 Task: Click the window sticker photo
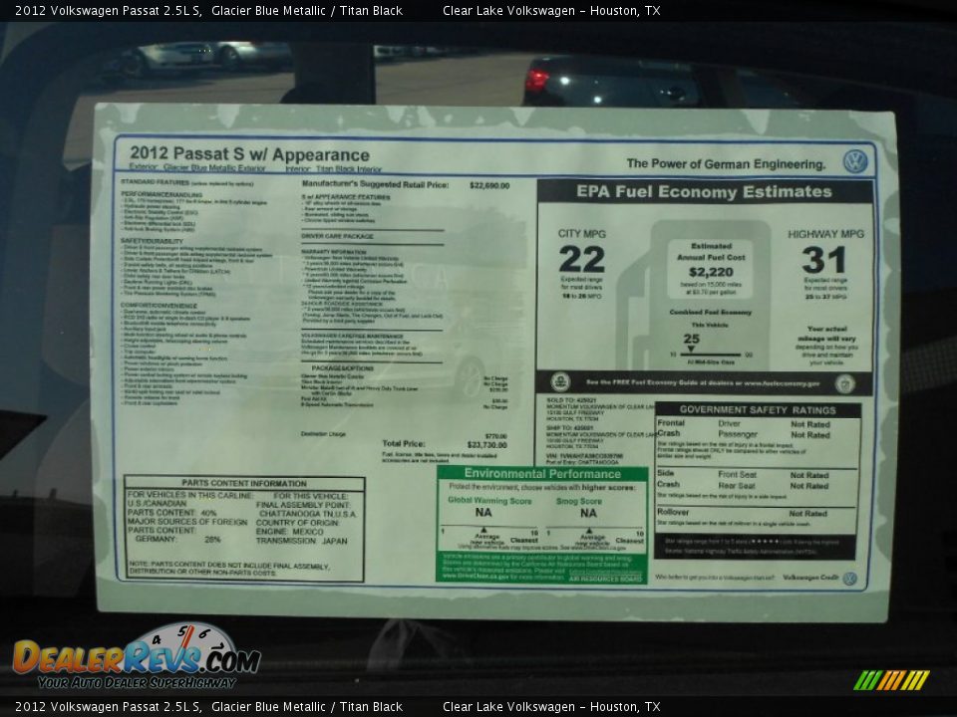pyautogui.click(x=494, y=362)
